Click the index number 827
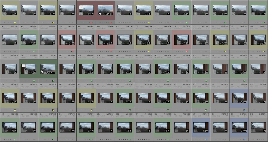The height and width of the screenshot is (142, 268). (3, 114)
